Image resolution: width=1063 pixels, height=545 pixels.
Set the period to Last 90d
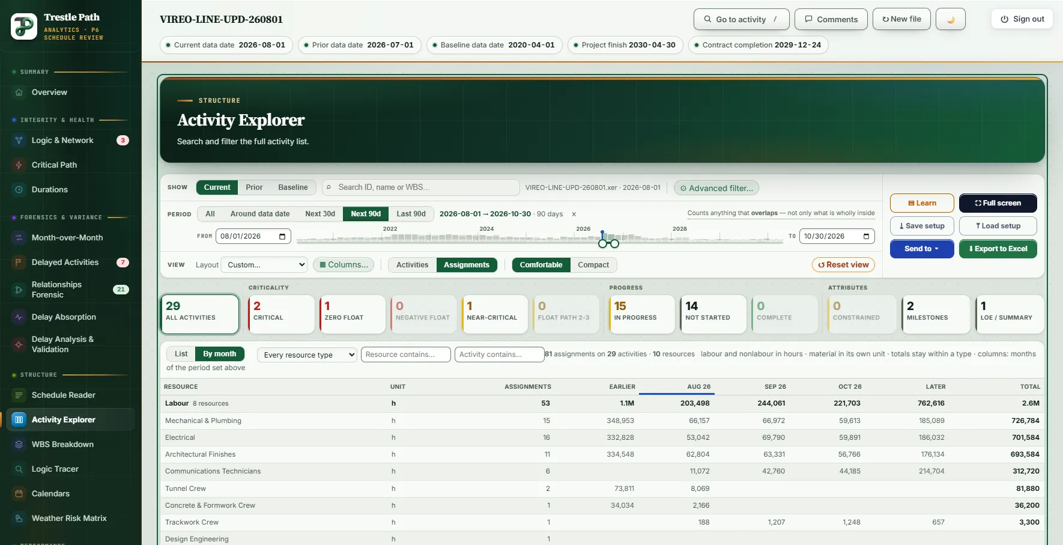tap(411, 214)
